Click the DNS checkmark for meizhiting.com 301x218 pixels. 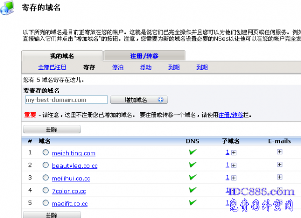point(193,152)
